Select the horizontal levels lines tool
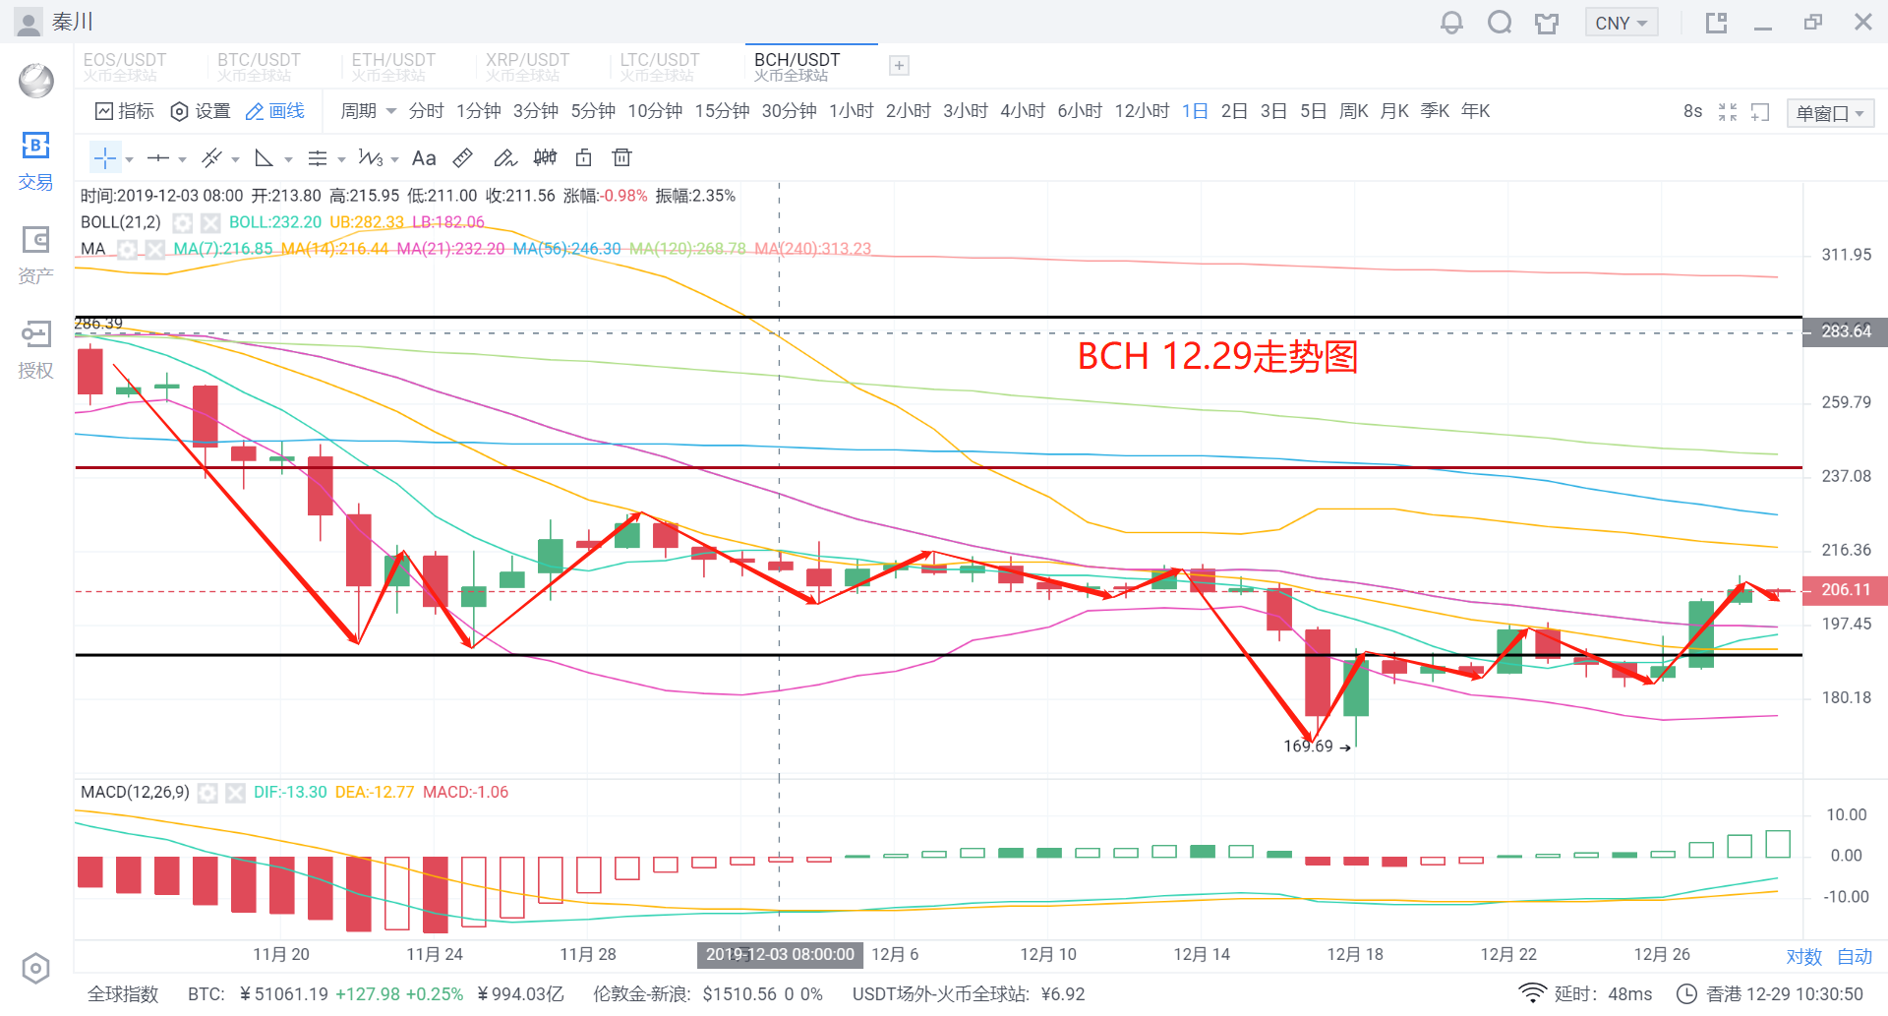The image size is (1888, 1016). point(318,158)
